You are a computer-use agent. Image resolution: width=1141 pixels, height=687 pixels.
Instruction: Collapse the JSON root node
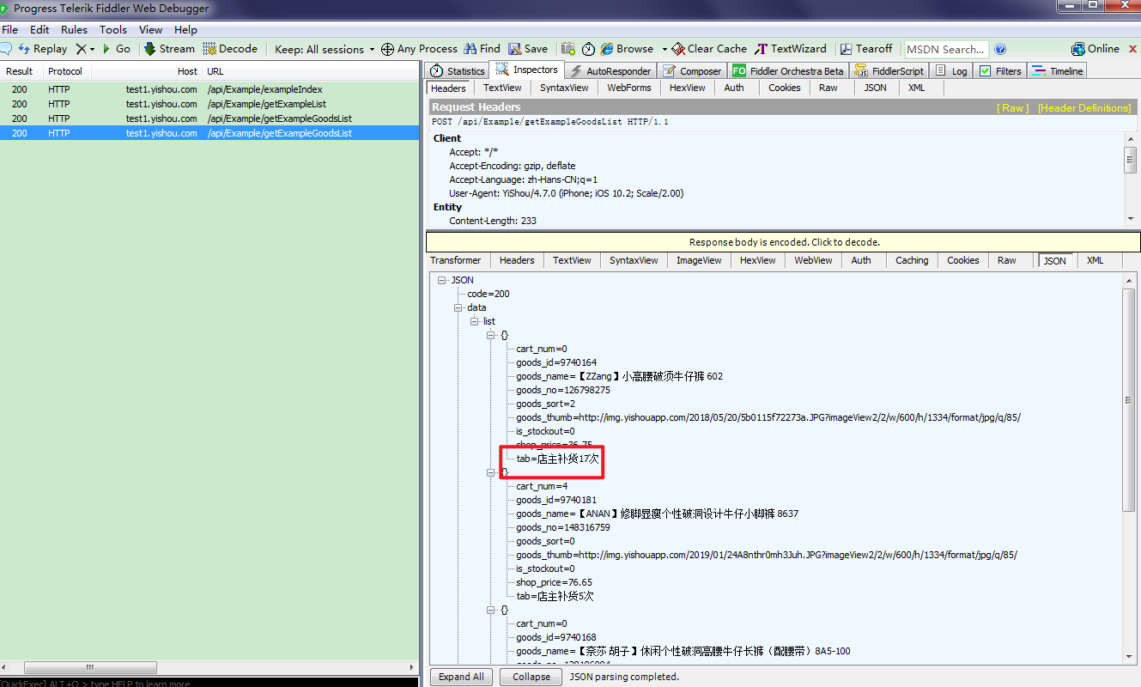441,280
